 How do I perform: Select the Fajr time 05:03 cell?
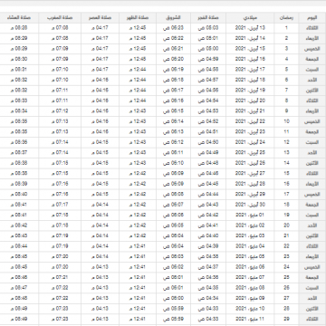coord(208,28)
